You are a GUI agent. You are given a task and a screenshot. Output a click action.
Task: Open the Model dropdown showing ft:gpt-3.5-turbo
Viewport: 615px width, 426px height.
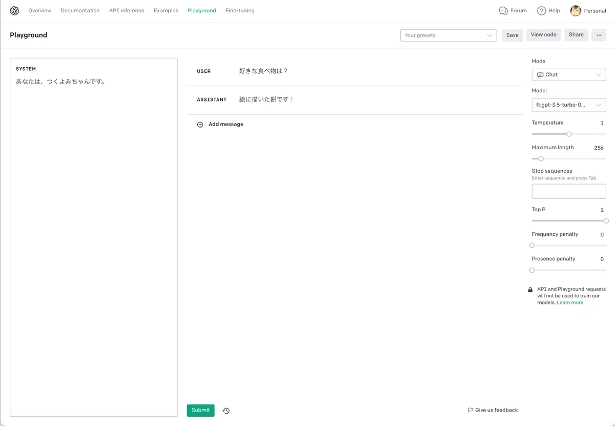click(x=569, y=105)
